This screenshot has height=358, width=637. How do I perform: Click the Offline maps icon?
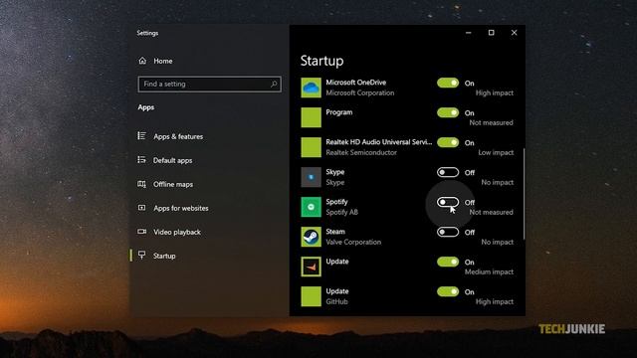click(x=141, y=184)
